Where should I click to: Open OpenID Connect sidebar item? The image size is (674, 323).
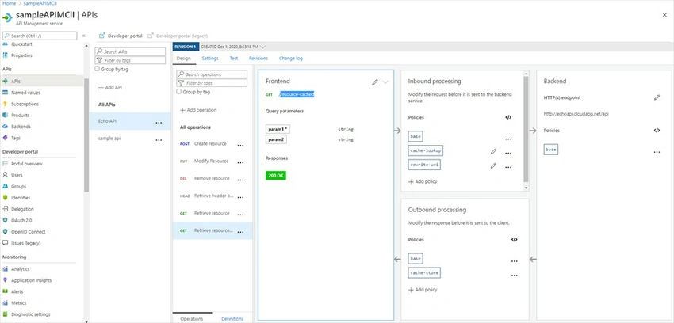click(29, 232)
